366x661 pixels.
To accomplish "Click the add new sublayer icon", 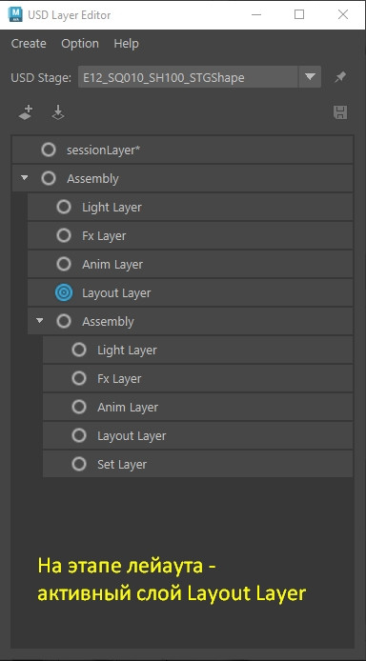I will point(26,112).
